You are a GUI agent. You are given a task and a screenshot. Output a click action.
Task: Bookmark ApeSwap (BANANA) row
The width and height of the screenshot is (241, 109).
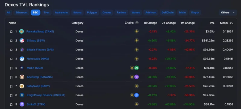11,77
